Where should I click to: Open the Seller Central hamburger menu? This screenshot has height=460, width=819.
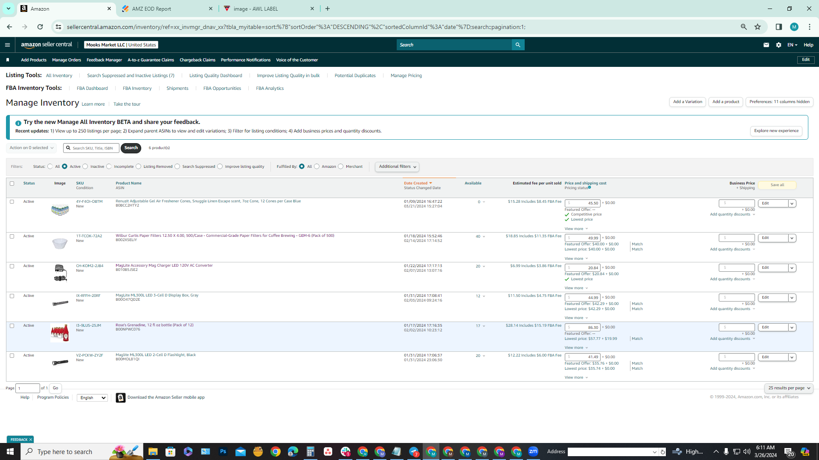(7, 45)
